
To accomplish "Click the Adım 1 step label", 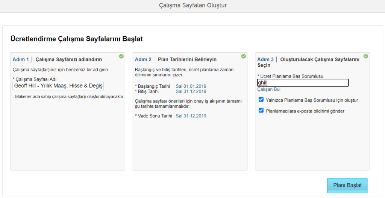I will point(21,59).
